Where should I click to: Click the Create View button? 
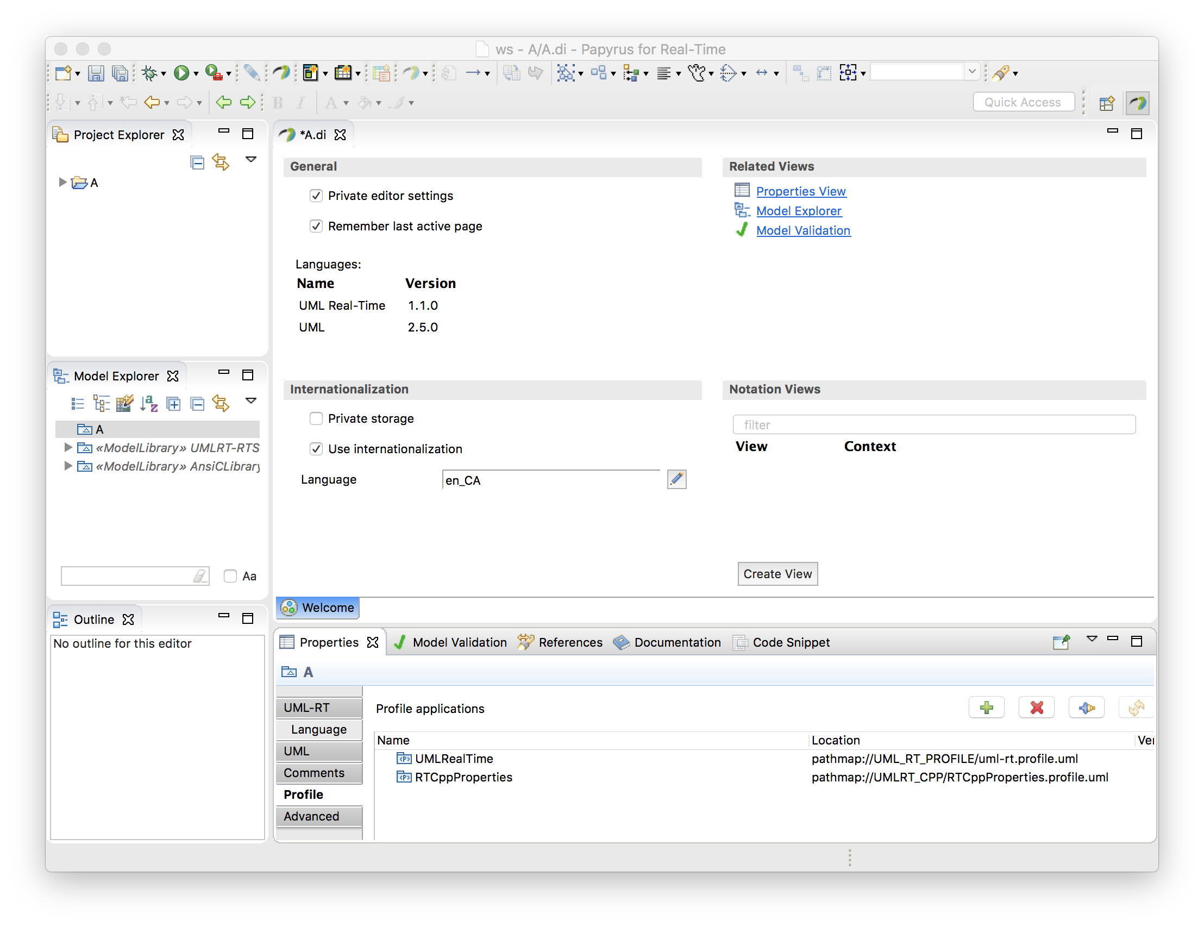tap(777, 574)
